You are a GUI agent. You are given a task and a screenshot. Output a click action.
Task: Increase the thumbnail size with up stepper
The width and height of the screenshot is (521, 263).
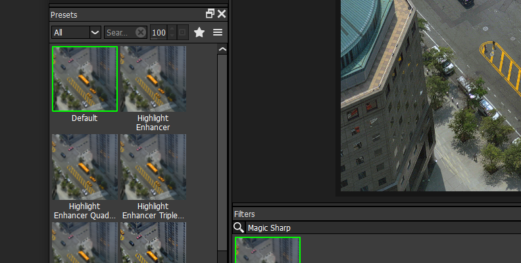click(172, 29)
